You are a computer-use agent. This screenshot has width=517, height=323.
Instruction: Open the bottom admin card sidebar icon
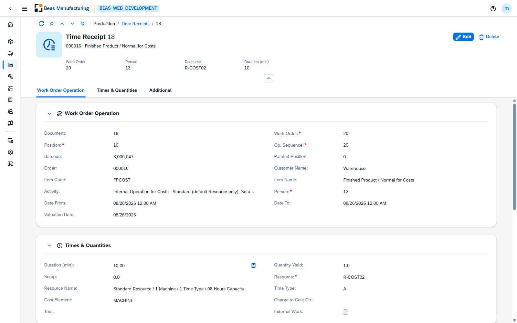[10, 164]
